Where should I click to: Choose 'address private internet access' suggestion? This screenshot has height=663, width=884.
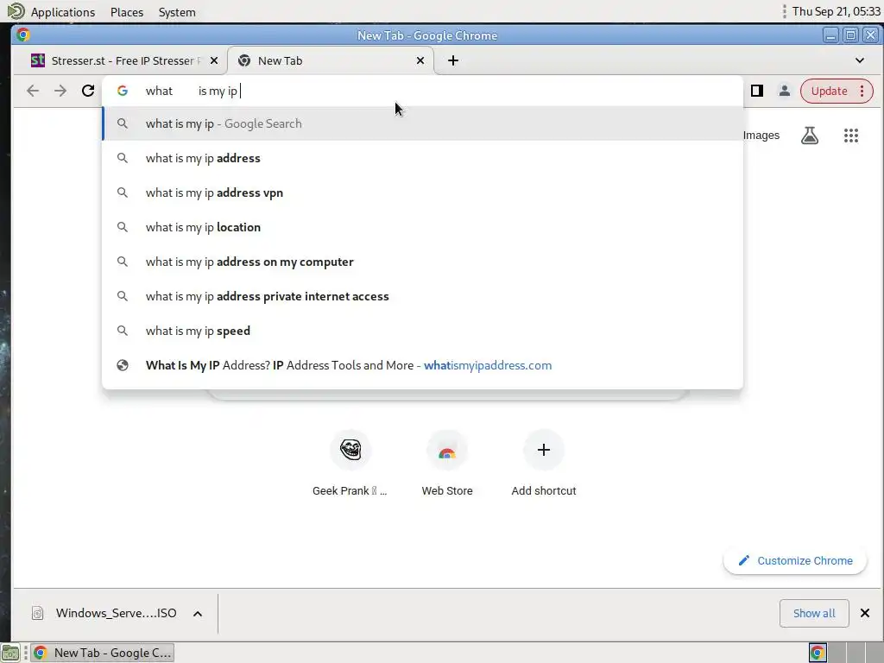[x=422, y=296]
